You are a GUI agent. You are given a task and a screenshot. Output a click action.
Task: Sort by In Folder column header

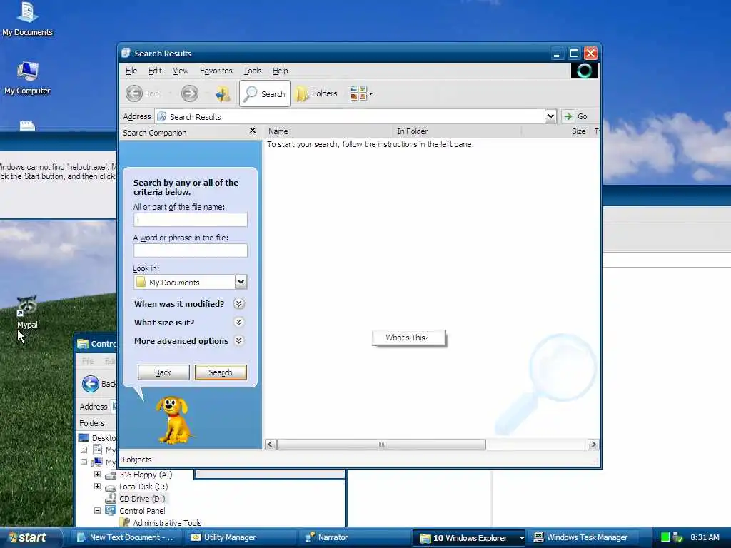[x=457, y=131]
